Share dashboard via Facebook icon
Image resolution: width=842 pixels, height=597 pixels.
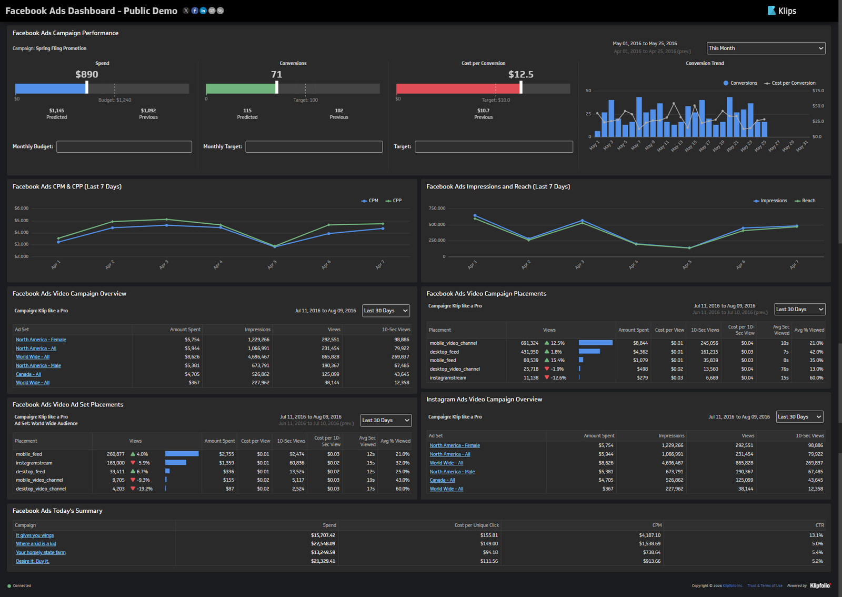click(x=195, y=11)
